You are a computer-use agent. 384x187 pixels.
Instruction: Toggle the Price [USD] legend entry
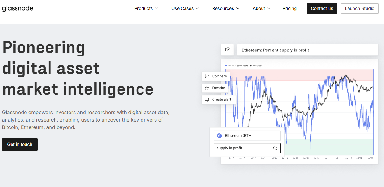click(x=256, y=66)
